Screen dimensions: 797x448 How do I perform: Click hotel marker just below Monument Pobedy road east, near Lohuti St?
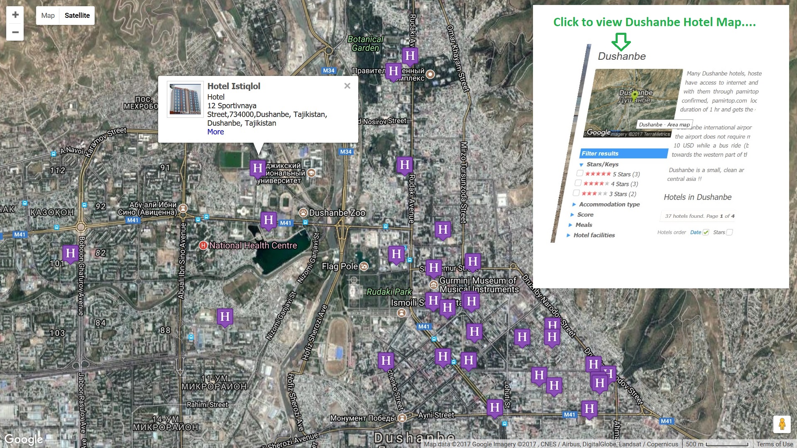point(495,408)
